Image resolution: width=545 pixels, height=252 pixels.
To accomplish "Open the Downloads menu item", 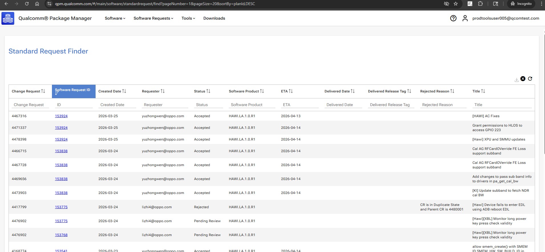I will click(x=214, y=18).
